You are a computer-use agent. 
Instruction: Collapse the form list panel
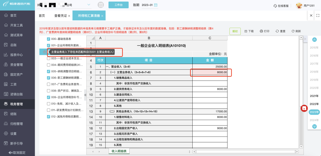(85, 95)
